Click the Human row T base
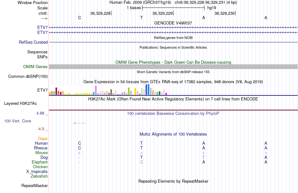298x193 pixels. point(141,143)
